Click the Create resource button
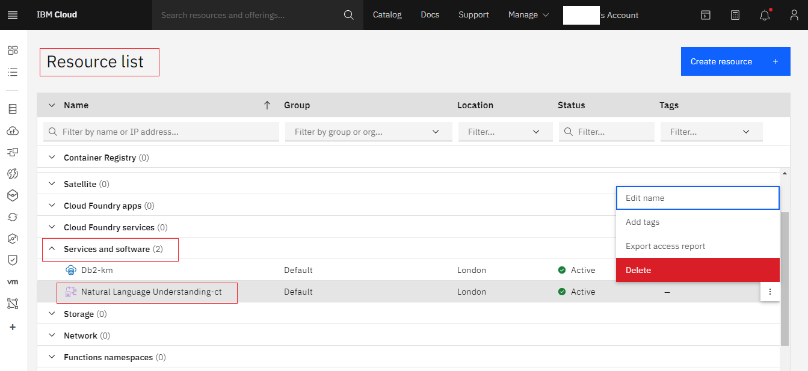Image resolution: width=808 pixels, height=371 pixels. 736,61
